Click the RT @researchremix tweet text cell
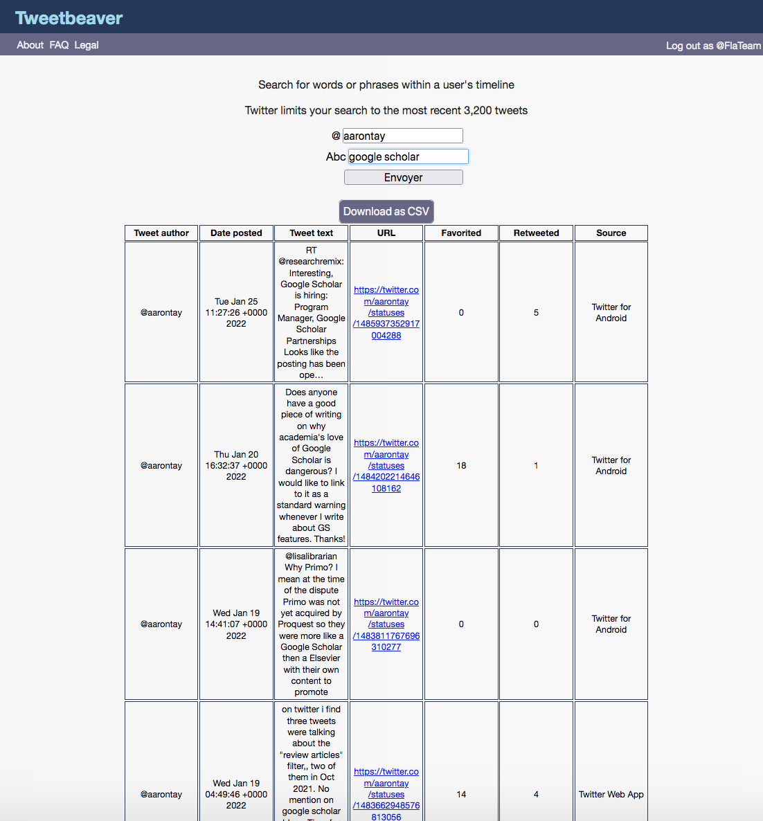 coord(311,312)
